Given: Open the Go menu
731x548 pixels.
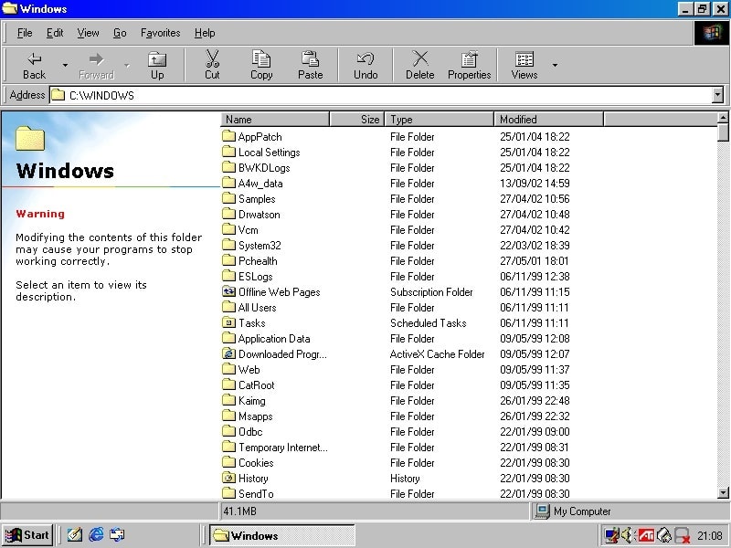Looking at the screenshot, I should pos(120,33).
